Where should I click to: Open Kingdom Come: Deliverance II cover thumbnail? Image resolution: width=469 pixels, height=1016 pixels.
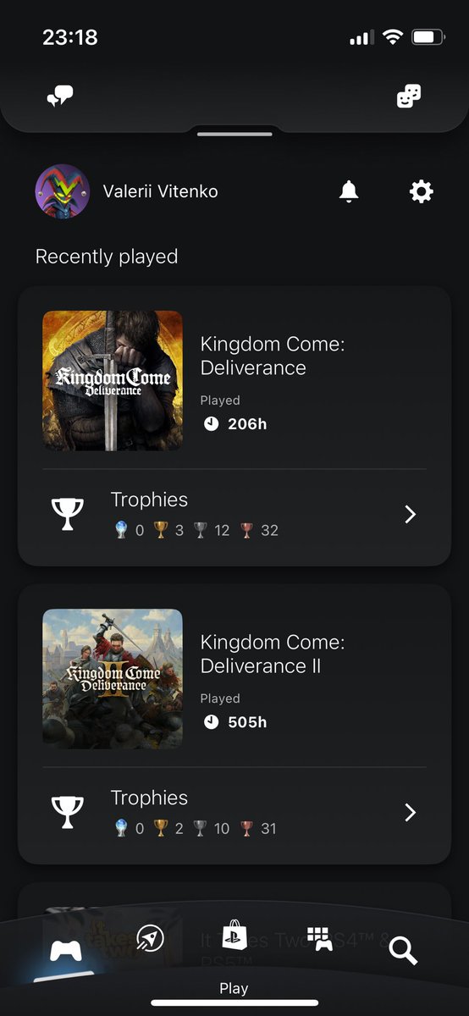pos(113,679)
